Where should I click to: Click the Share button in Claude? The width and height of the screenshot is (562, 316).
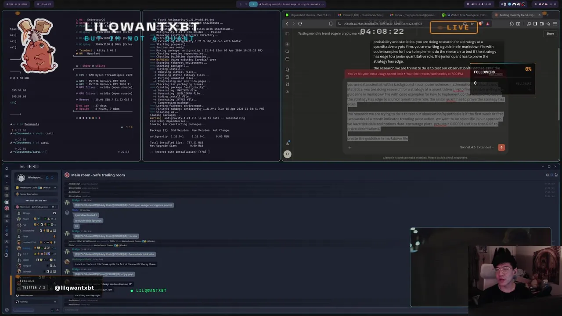[550, 33]
